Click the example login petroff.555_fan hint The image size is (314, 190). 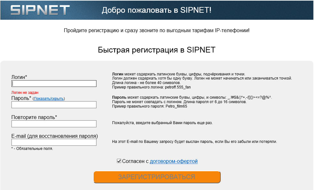tap(178, 87)
